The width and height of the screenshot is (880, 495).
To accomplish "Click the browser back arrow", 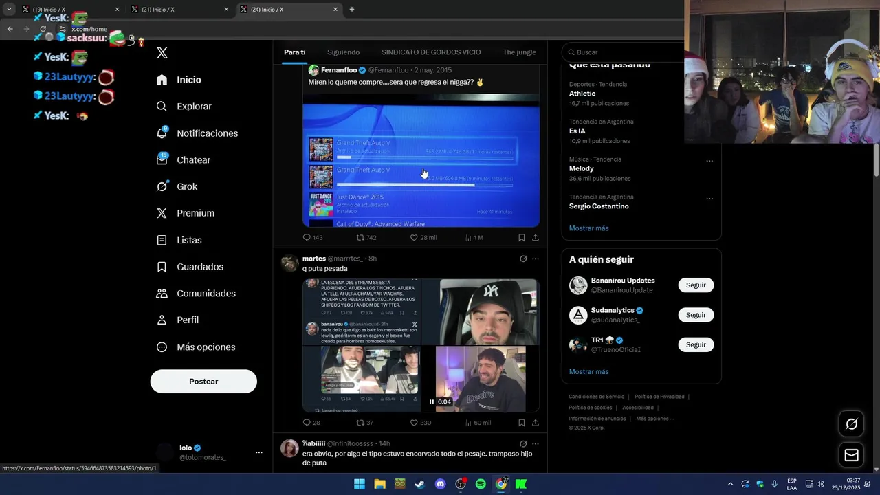I will tap(10, 29).
